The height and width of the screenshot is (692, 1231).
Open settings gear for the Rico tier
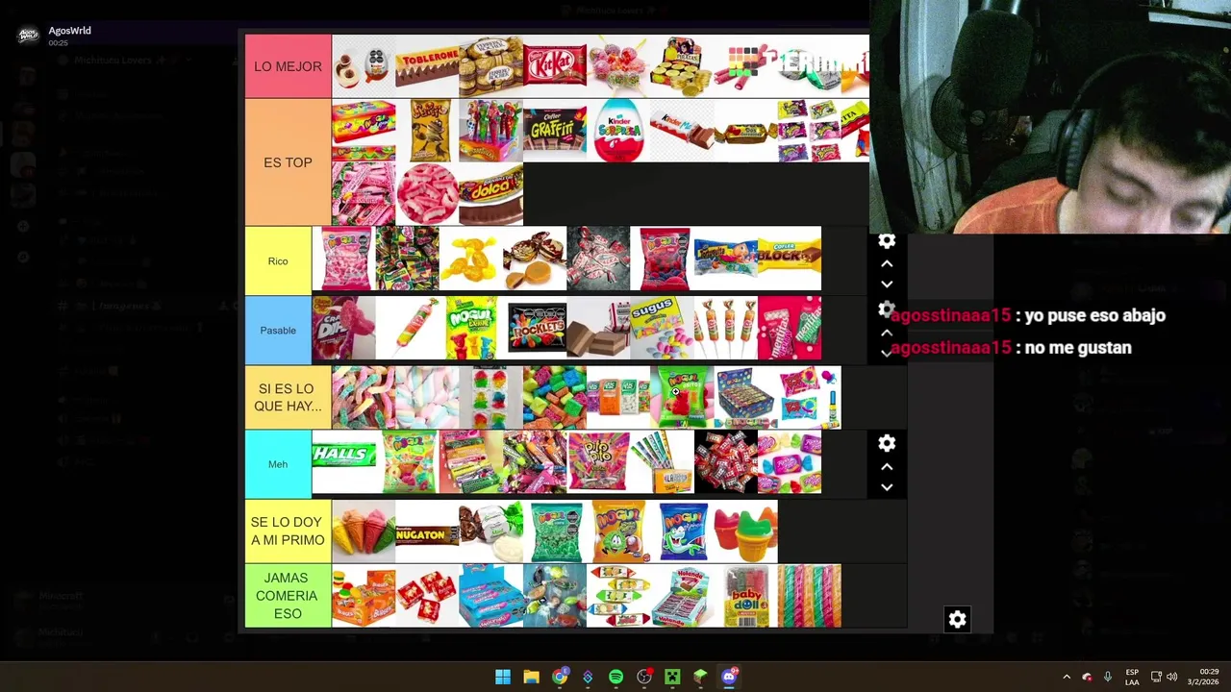(887, 240)
